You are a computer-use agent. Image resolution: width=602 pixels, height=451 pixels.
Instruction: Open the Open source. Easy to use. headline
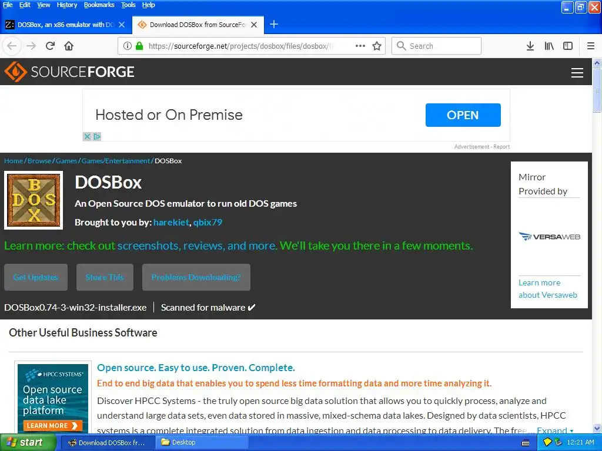coord(196,368)
